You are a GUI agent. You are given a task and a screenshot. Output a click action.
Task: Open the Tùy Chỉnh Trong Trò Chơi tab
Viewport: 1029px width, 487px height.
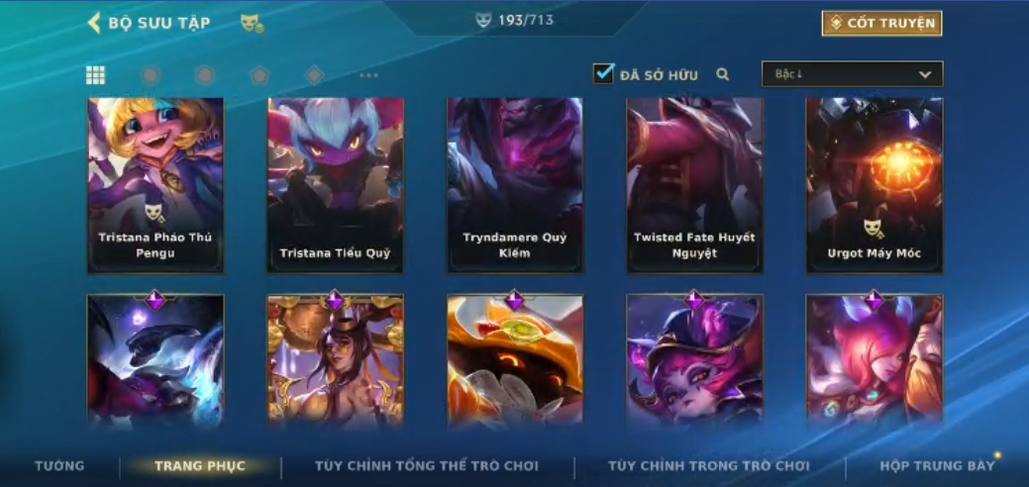click(709, 466)
